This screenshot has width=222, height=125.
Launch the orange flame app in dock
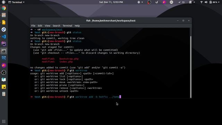4,65
